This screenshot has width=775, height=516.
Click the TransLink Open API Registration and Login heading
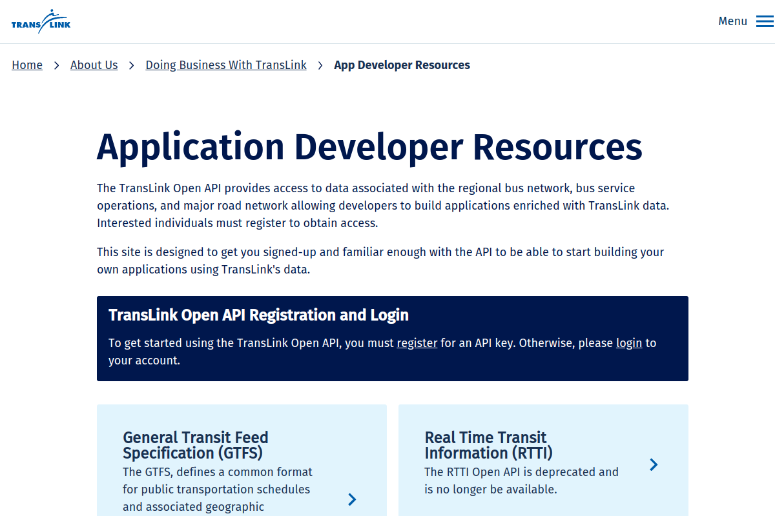click(258, 315)
